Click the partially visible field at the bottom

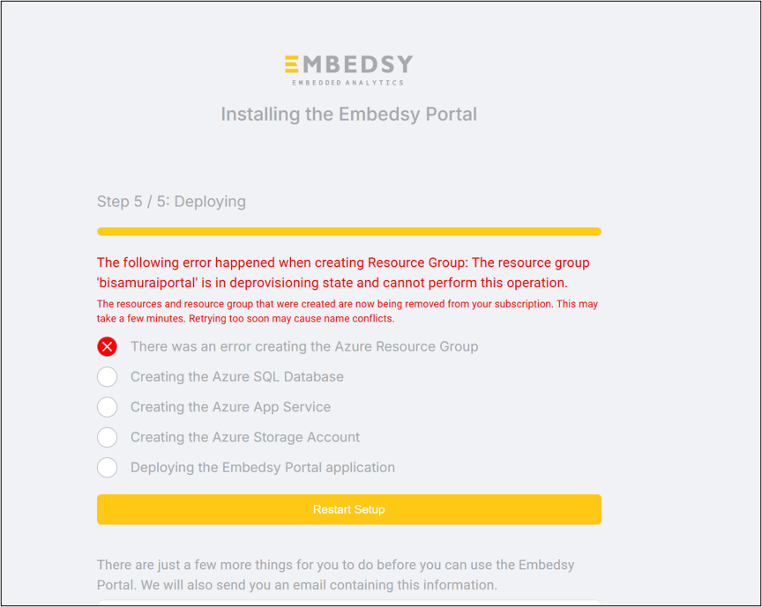tap(348, 603)
